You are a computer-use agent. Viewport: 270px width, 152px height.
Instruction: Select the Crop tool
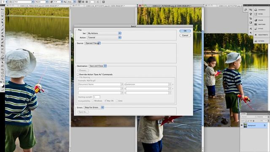tap(3, 22)
